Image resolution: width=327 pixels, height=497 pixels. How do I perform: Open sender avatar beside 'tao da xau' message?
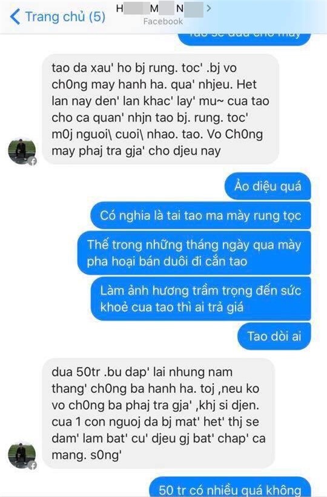(x=22, y=151)
